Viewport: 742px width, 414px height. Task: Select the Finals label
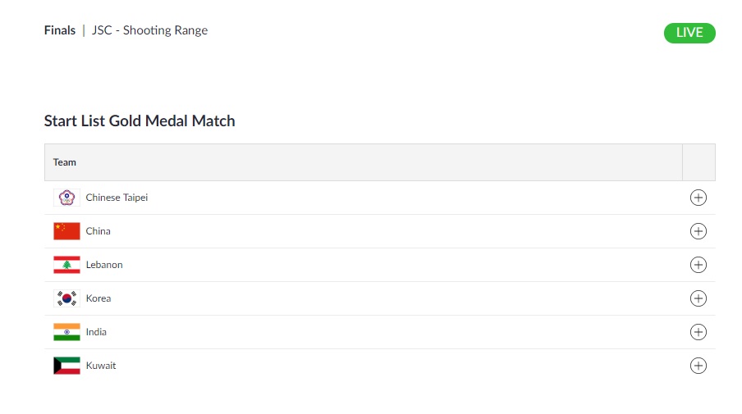60,30
